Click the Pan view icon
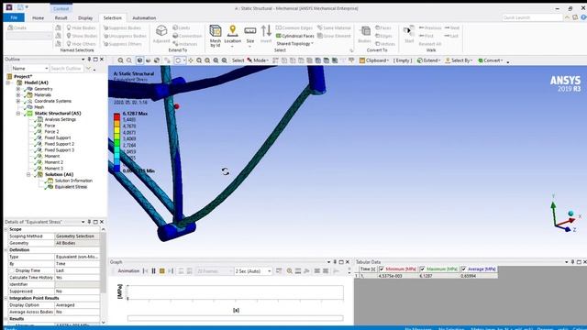 191,60
